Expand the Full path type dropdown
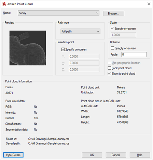 click(x=80, y=31)
